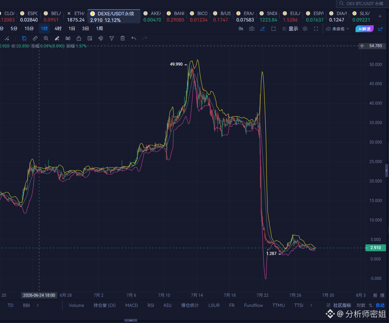The image size is (389, 323).
Task: Switch to the SLX/ symbol tab
Action: [361, 16]
